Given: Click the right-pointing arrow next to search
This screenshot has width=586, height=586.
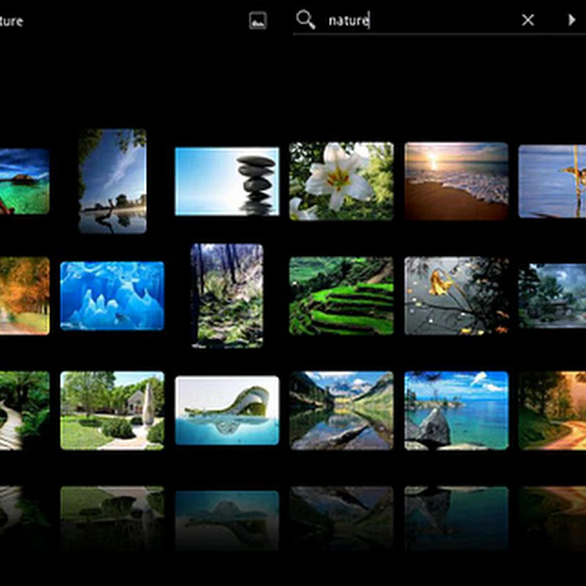Looking at the screenshot, I should 572,20.
